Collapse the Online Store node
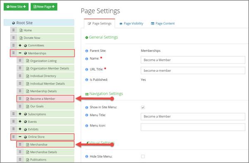The height and width of the screenshot is (163, 249). pyautogui.click(x=20, y=136)
